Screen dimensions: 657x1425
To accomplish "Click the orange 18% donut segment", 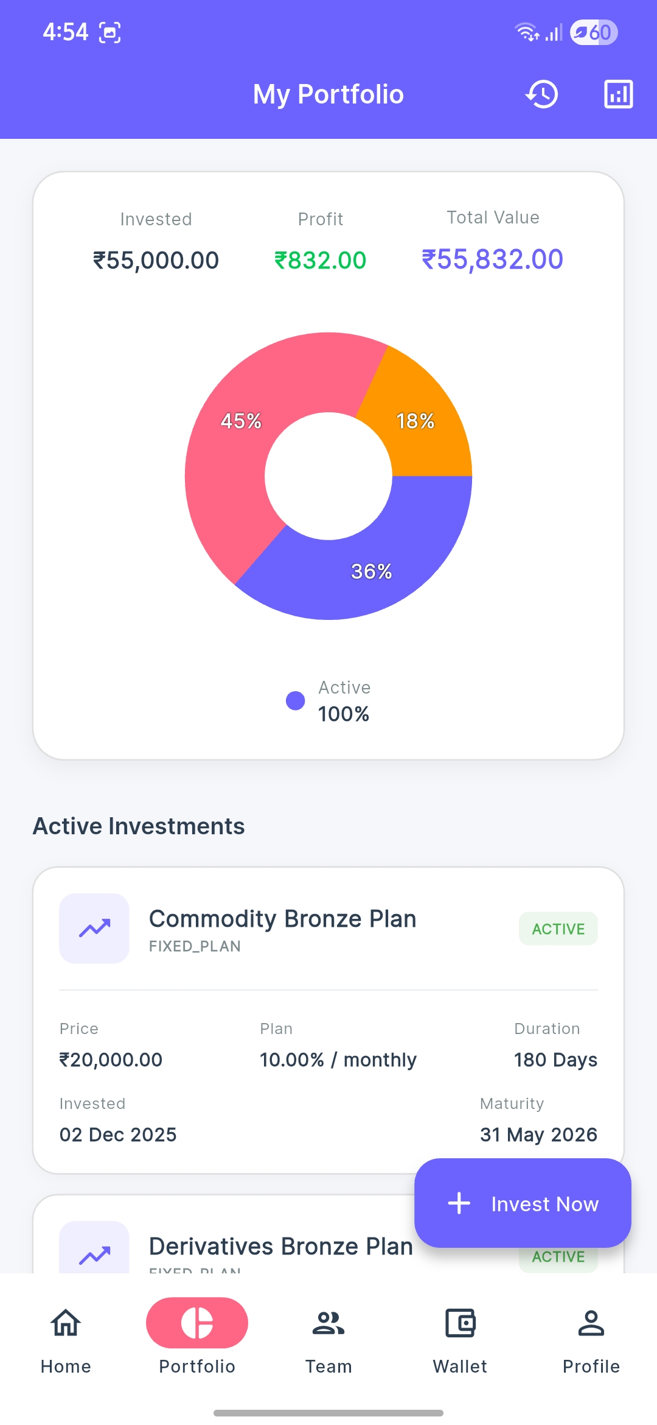I will pyautogui.click(x=420, y=420).
